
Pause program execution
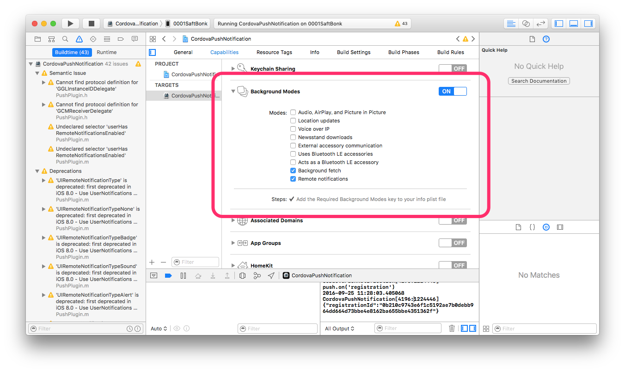pyautogui.click(x=183, y=275)
